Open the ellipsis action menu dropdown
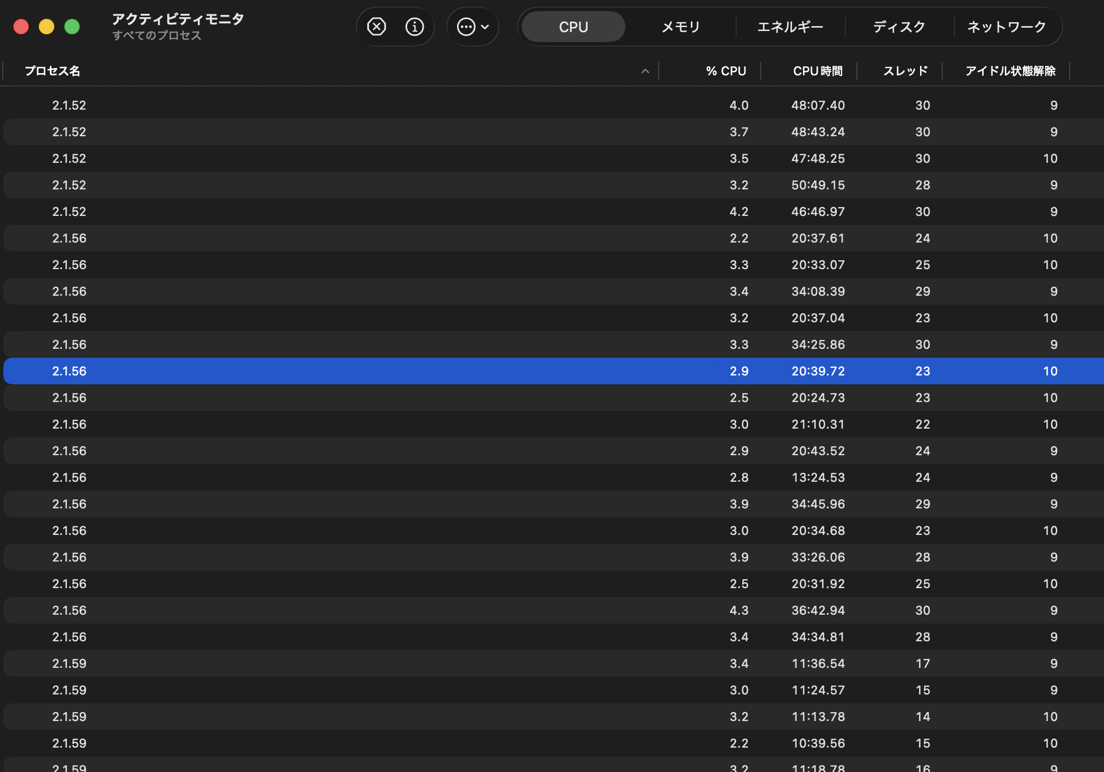The height and width of the screenshot is (772, 1104). [x=473, y=27]
